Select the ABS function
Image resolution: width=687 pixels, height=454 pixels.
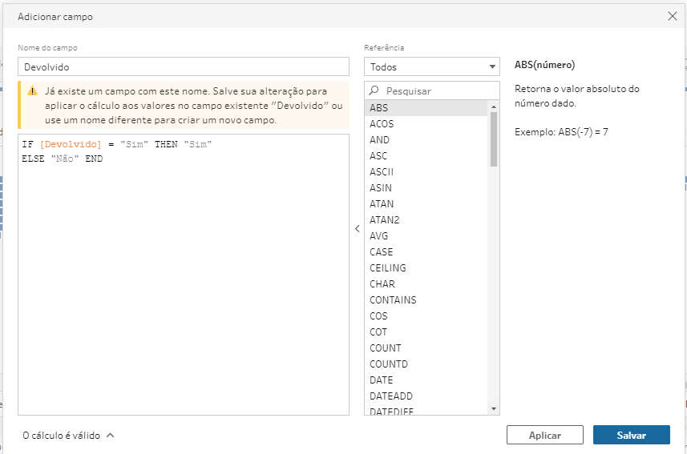tap(426, 108)
